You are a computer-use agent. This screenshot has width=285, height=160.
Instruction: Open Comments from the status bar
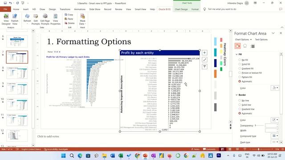tap(209, 149)
